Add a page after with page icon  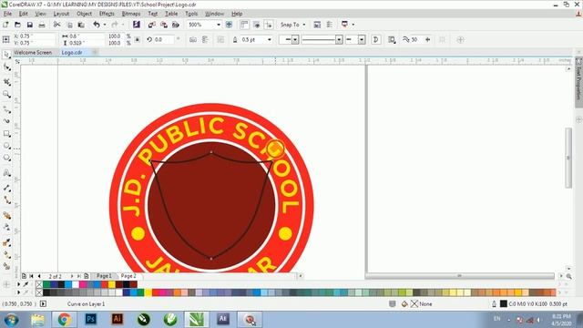(87, 276)
